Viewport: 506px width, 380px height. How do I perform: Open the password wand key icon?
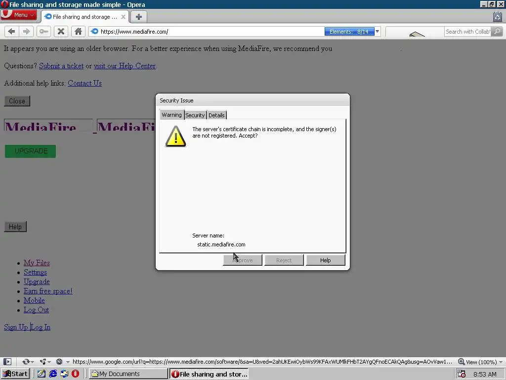click(43, 31)
